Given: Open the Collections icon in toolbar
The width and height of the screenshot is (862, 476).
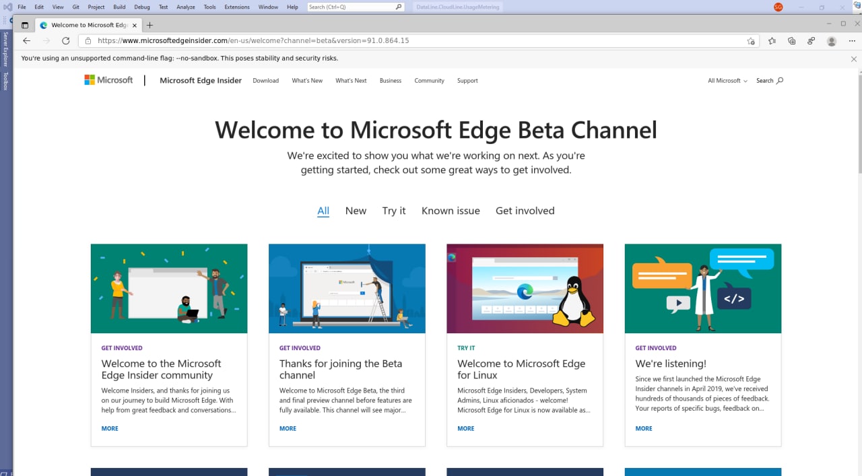Looking at the screenshot, I should point(792,41).
